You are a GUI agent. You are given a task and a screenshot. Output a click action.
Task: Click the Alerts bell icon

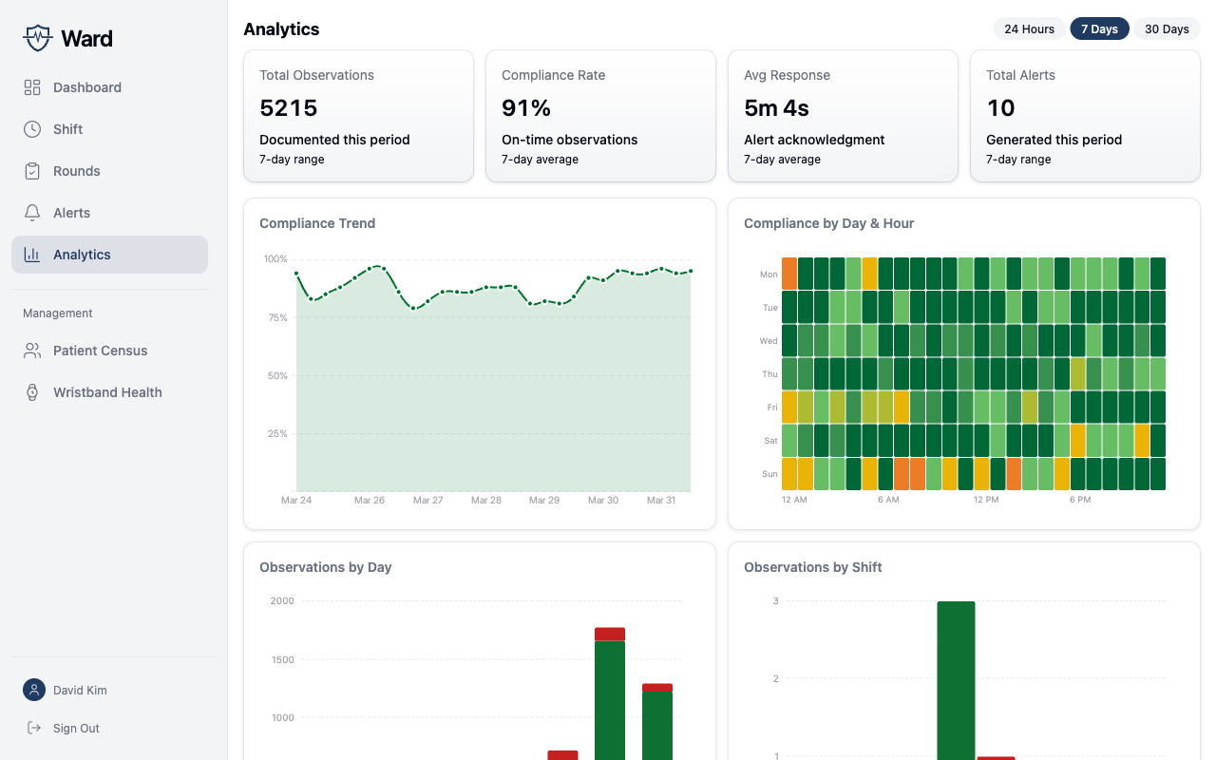point(32,213)
